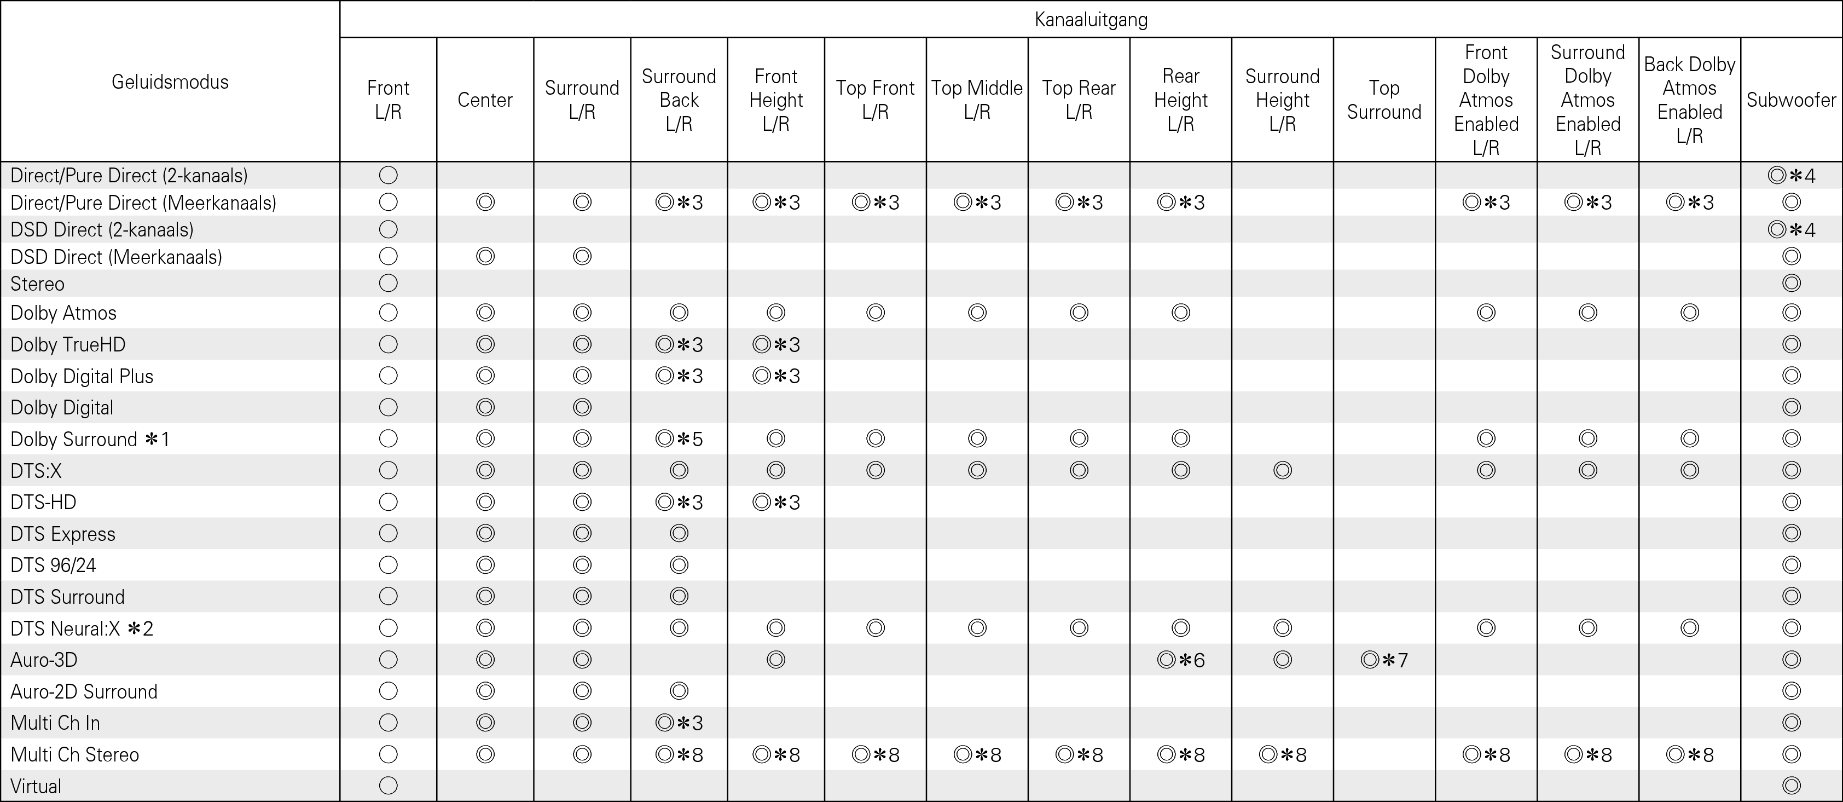Screen dimensions: 1843x802
Task: Click DSD Direct (2-kanaals) Subwoofer marker
Action: click(1777, 230)
